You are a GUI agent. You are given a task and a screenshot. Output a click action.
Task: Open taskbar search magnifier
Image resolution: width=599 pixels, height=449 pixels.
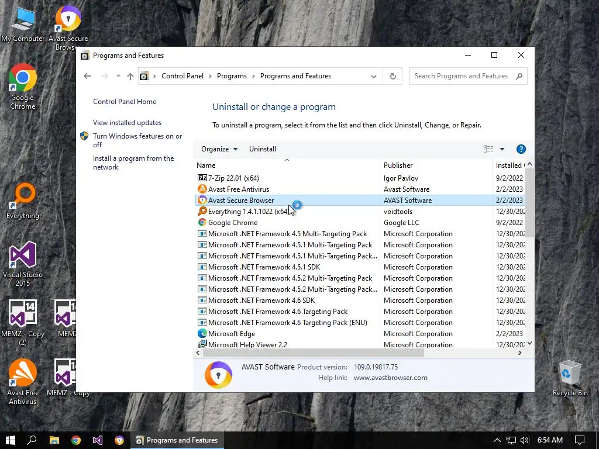(32, 440)
